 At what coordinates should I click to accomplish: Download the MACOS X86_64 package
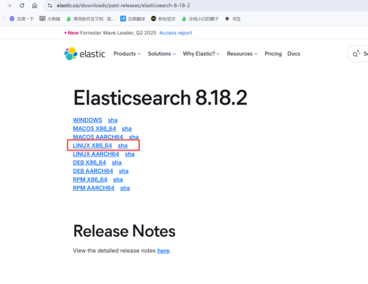click(x=95, y=129)
